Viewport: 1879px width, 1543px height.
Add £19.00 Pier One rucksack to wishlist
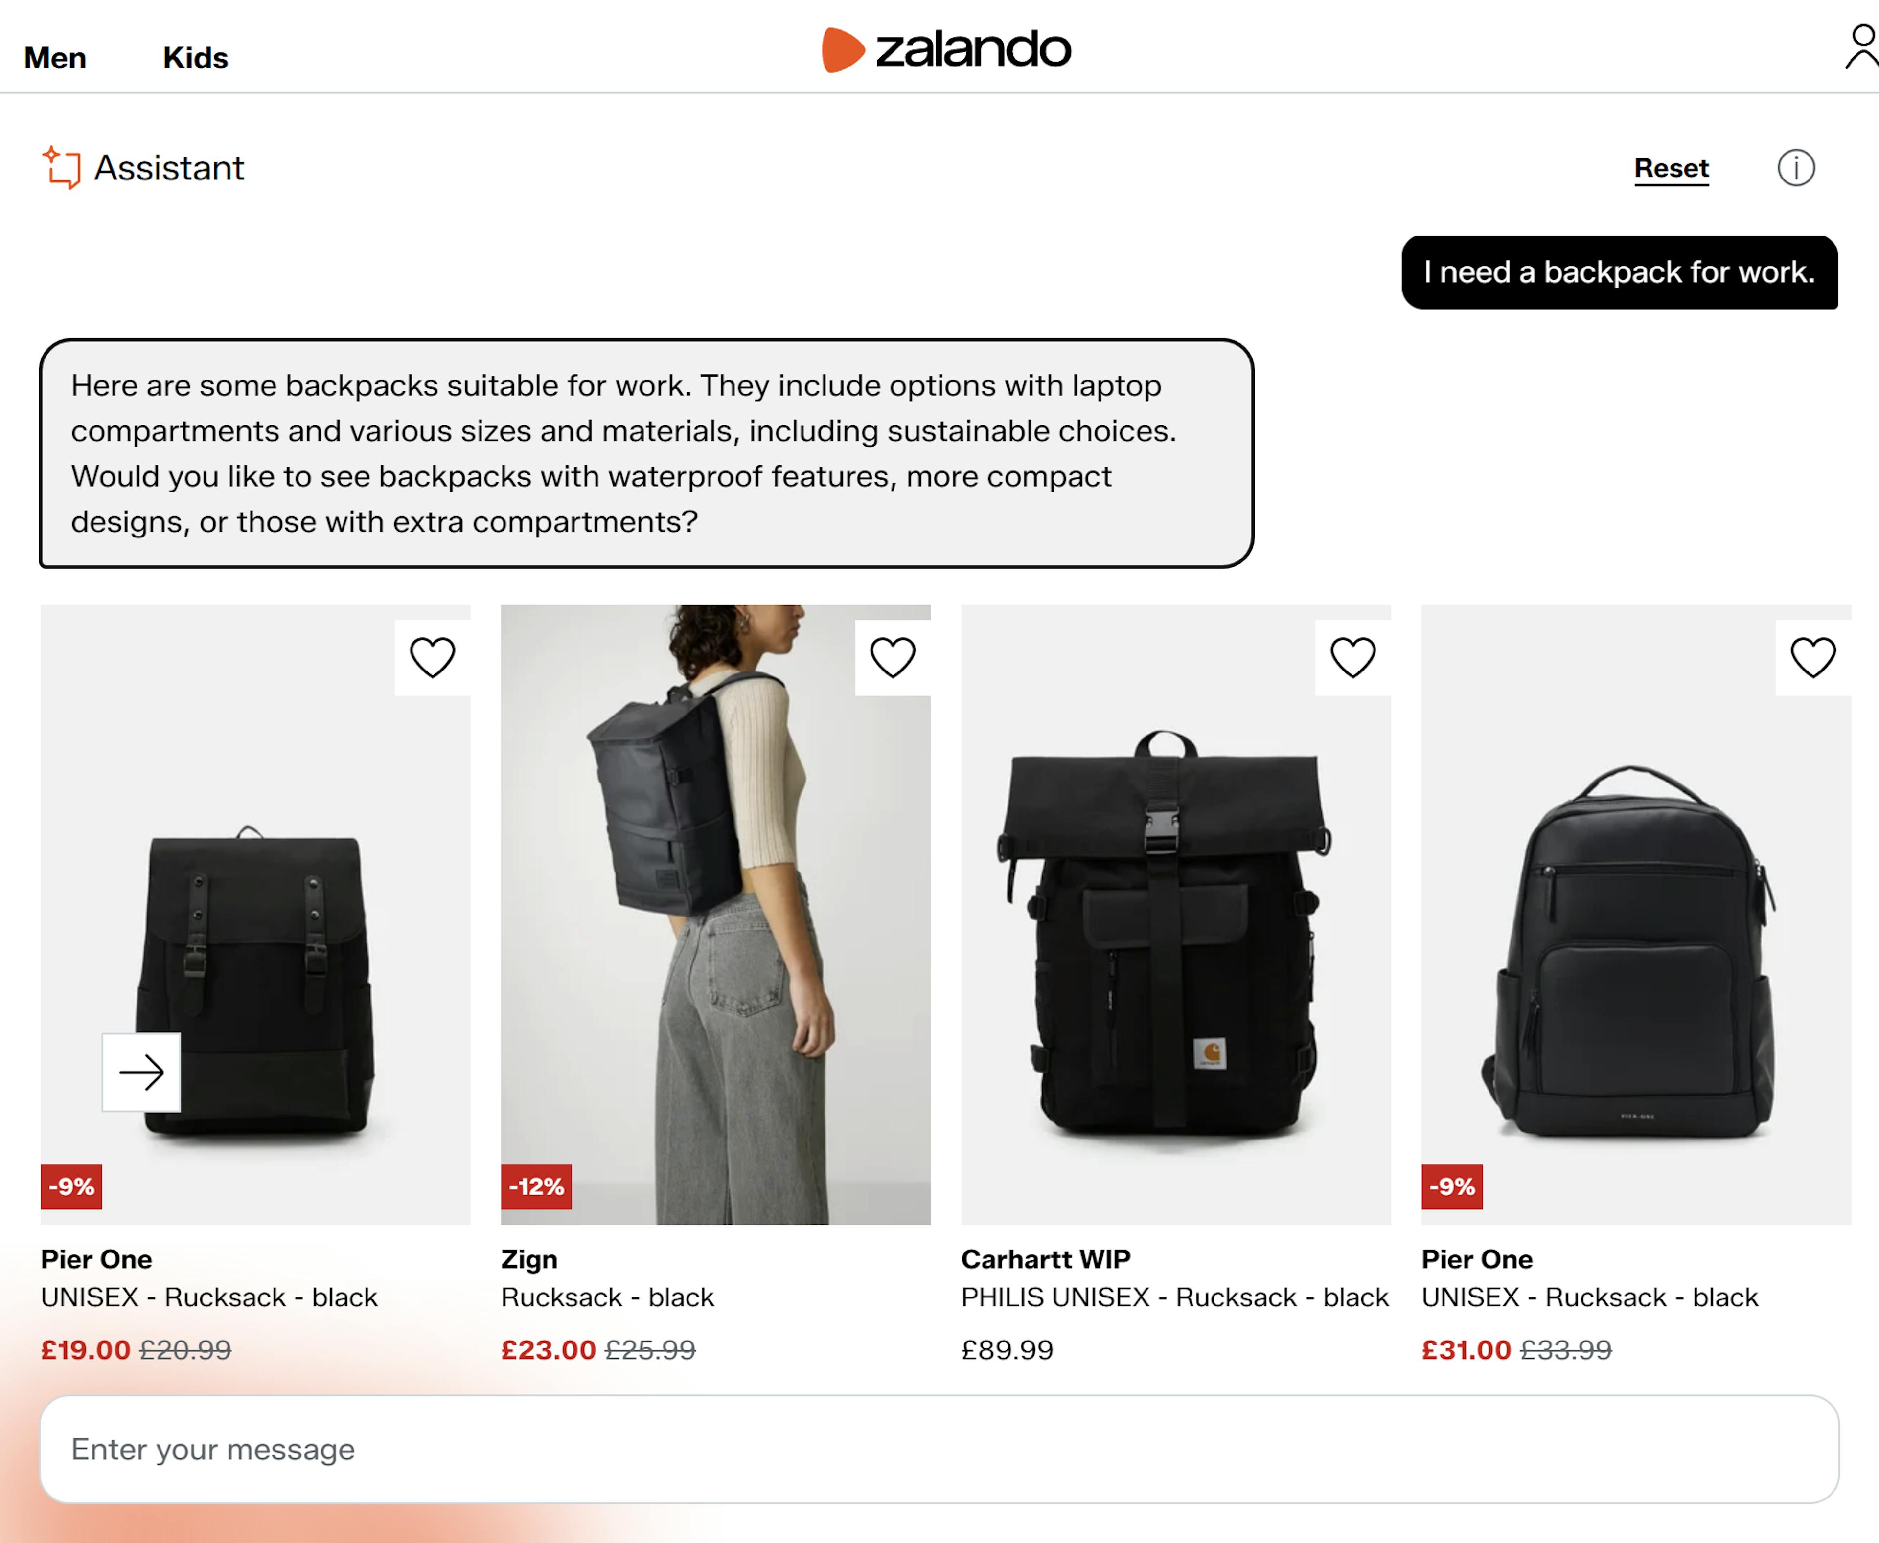click(432, 658)
